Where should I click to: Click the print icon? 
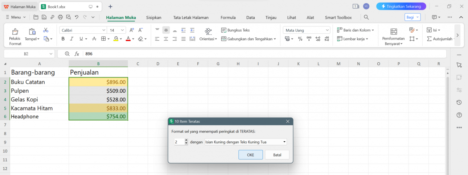pyautogui.click(x=60, y=17)
